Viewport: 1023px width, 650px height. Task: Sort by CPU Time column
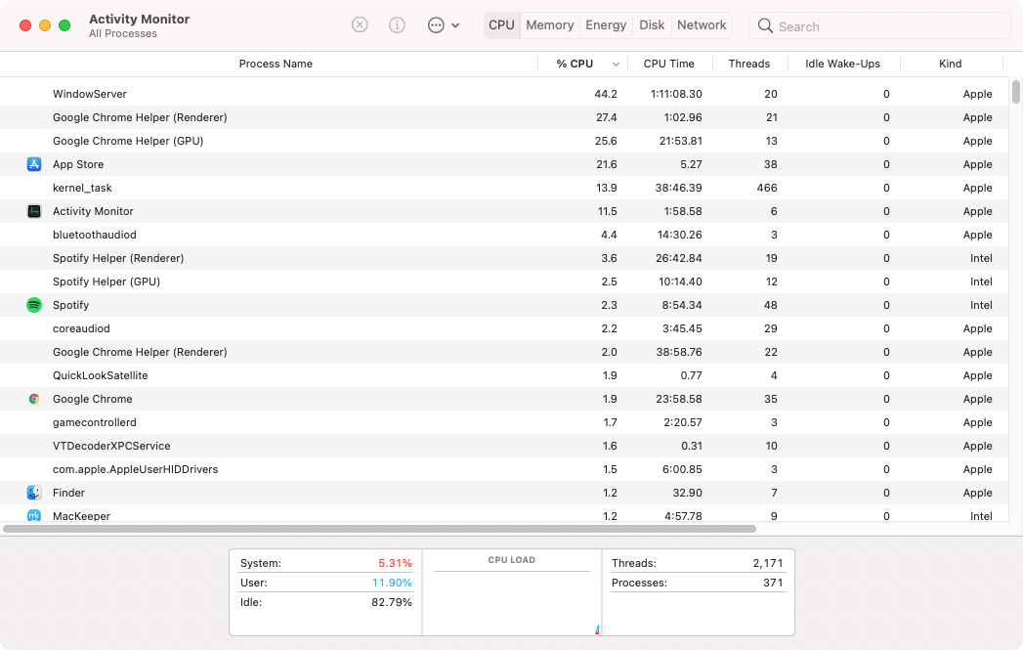coord(668,64)
